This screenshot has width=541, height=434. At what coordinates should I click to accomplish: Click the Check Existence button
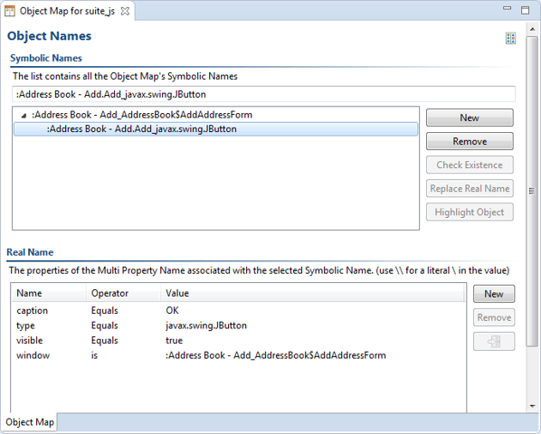point(470,165)
